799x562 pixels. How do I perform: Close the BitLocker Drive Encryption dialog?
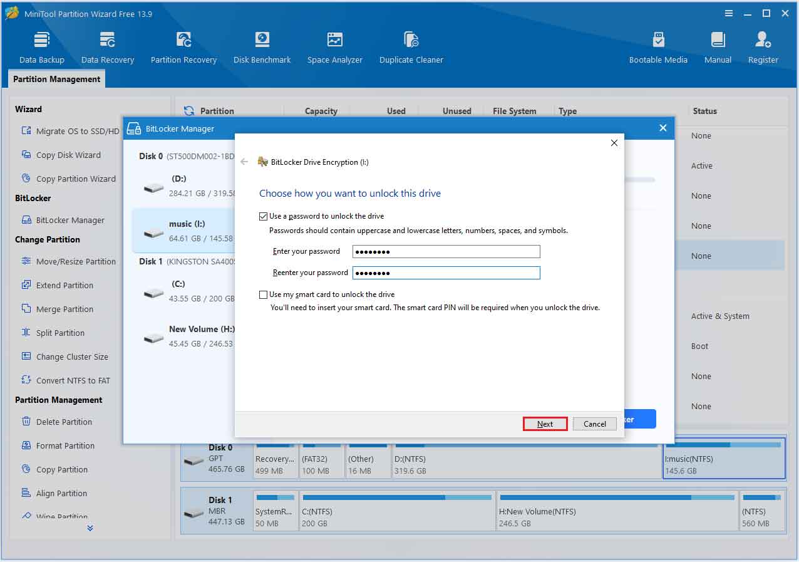point(614,143)
